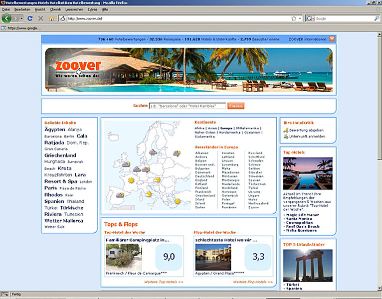Click the sun weather icon over Spain
This screenshot has width=382, height=299.
[x=120, y=195]
